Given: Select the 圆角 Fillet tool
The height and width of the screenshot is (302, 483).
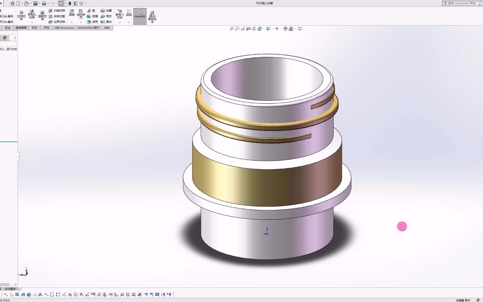Looking at the screenshot, I should [x=72, y=13].
